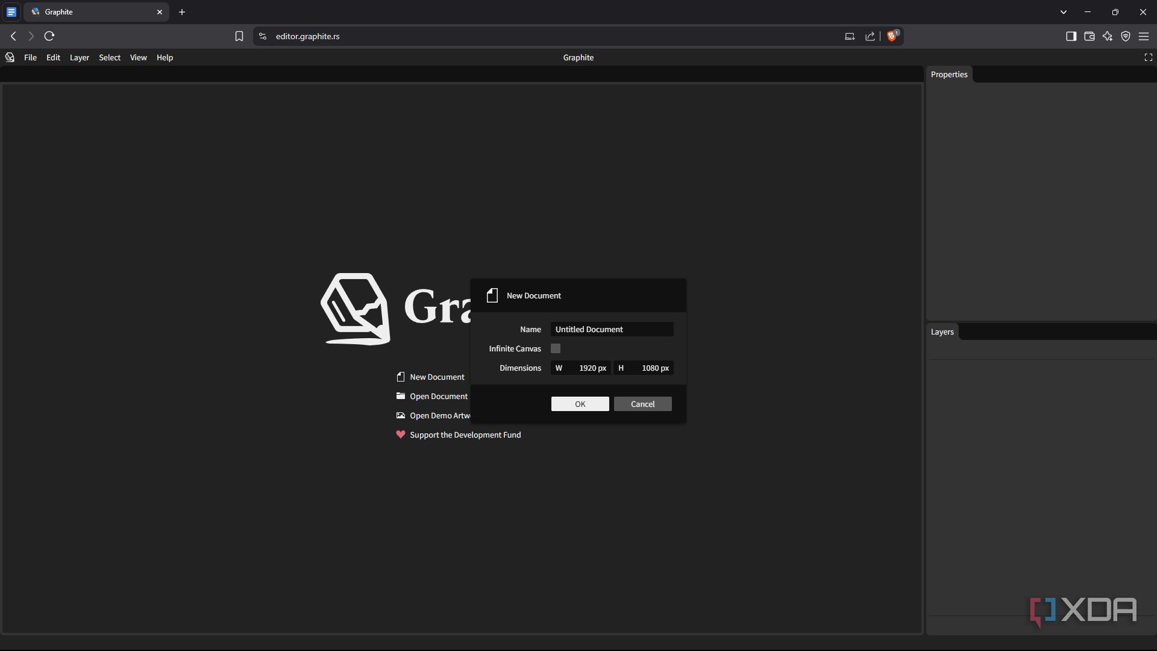This screenshot has width=1157, height=651.
Task: Click the share page icon
Action: point(870,36)
